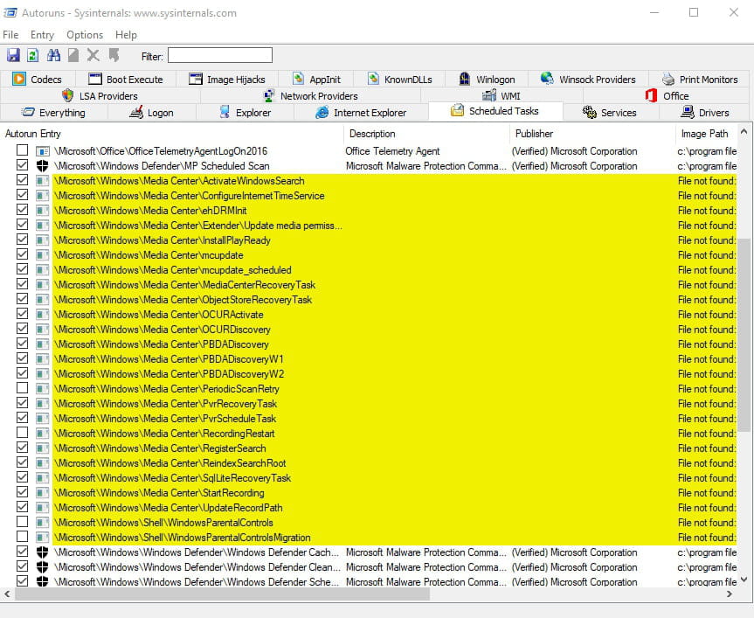The width and height of the screenshot is (754, 618).
Task: Open the File menu
Action: pos(10,35)
